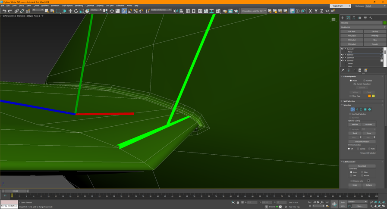Open the Workspaces Default dropdown
Viewport: 387px width, 209px height.
coord(375,6)
